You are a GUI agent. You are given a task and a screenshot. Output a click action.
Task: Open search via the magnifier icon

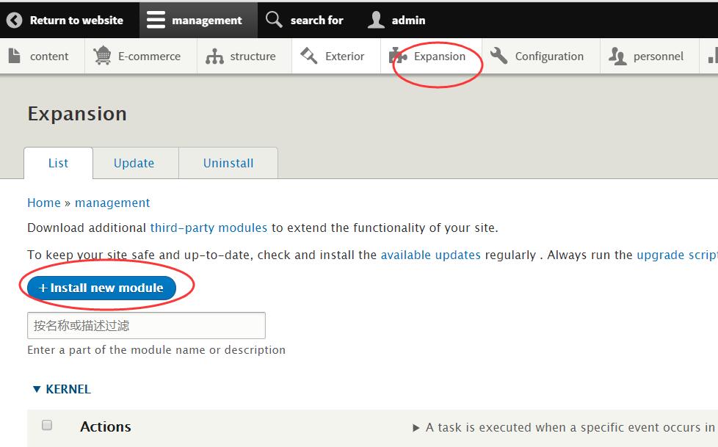tap(274, 20)
